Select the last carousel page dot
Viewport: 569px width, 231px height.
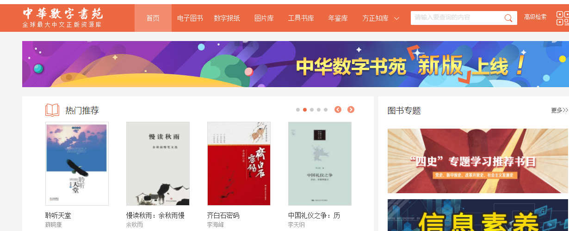tap(326, 110)
